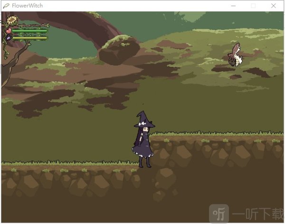The height and width of the screenshot is (224, 285).
Task: Click the green health bar
Action: 29,31
